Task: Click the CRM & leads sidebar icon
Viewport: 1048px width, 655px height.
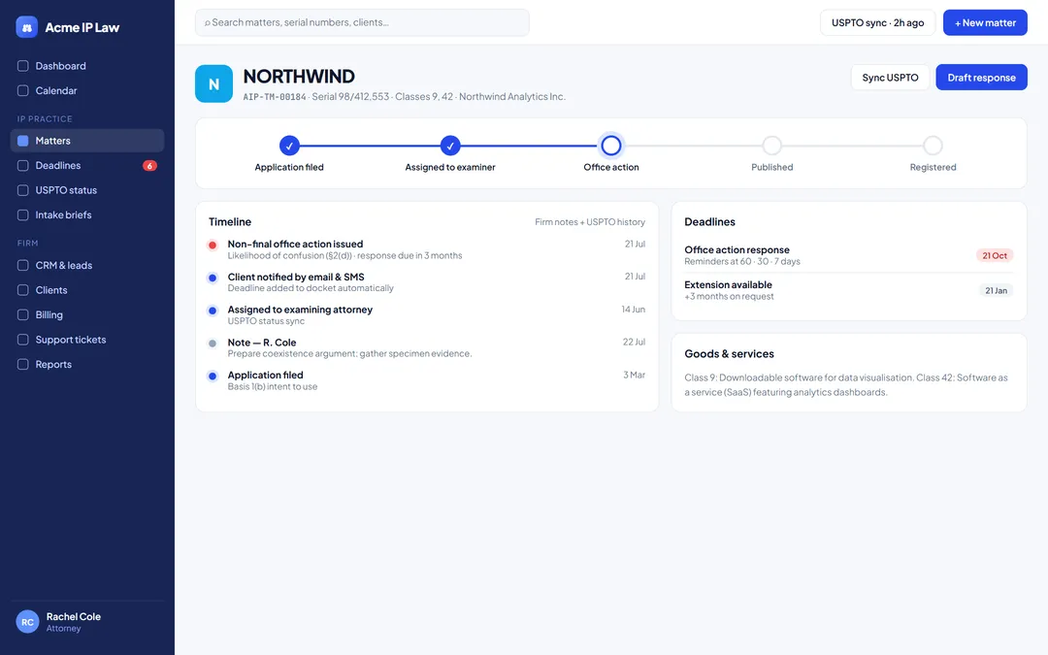Action: pyautogui.click(x=22, y=265)
